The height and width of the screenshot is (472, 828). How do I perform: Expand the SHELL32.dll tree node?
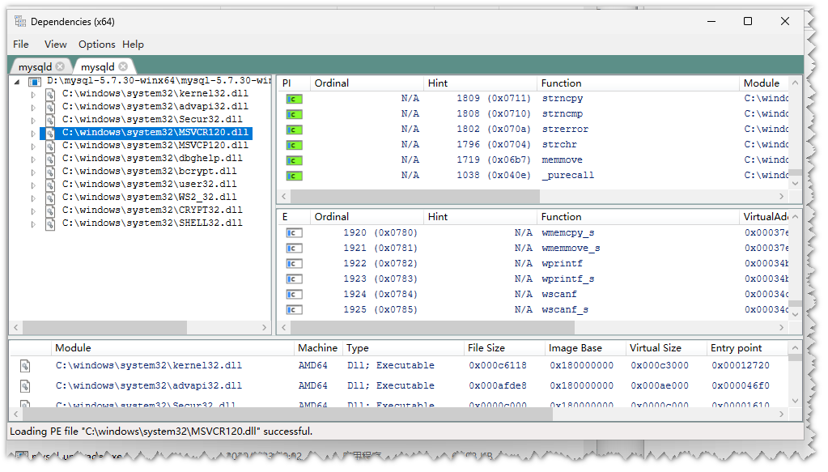tap(32, 224)
